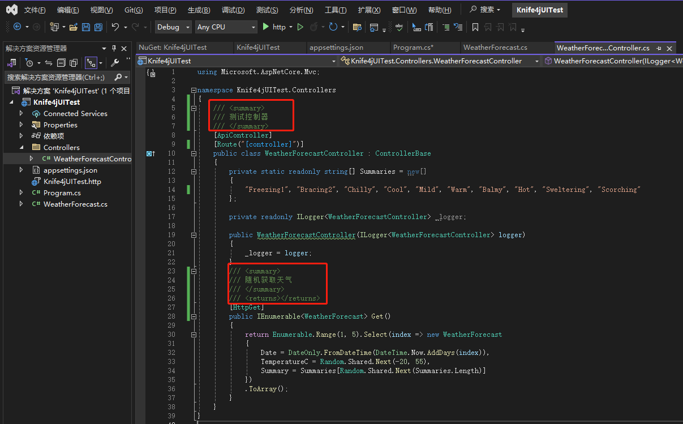683x424 pixels.
Task: Select the 依赖项 dependencies node
Action: (54, 136)
